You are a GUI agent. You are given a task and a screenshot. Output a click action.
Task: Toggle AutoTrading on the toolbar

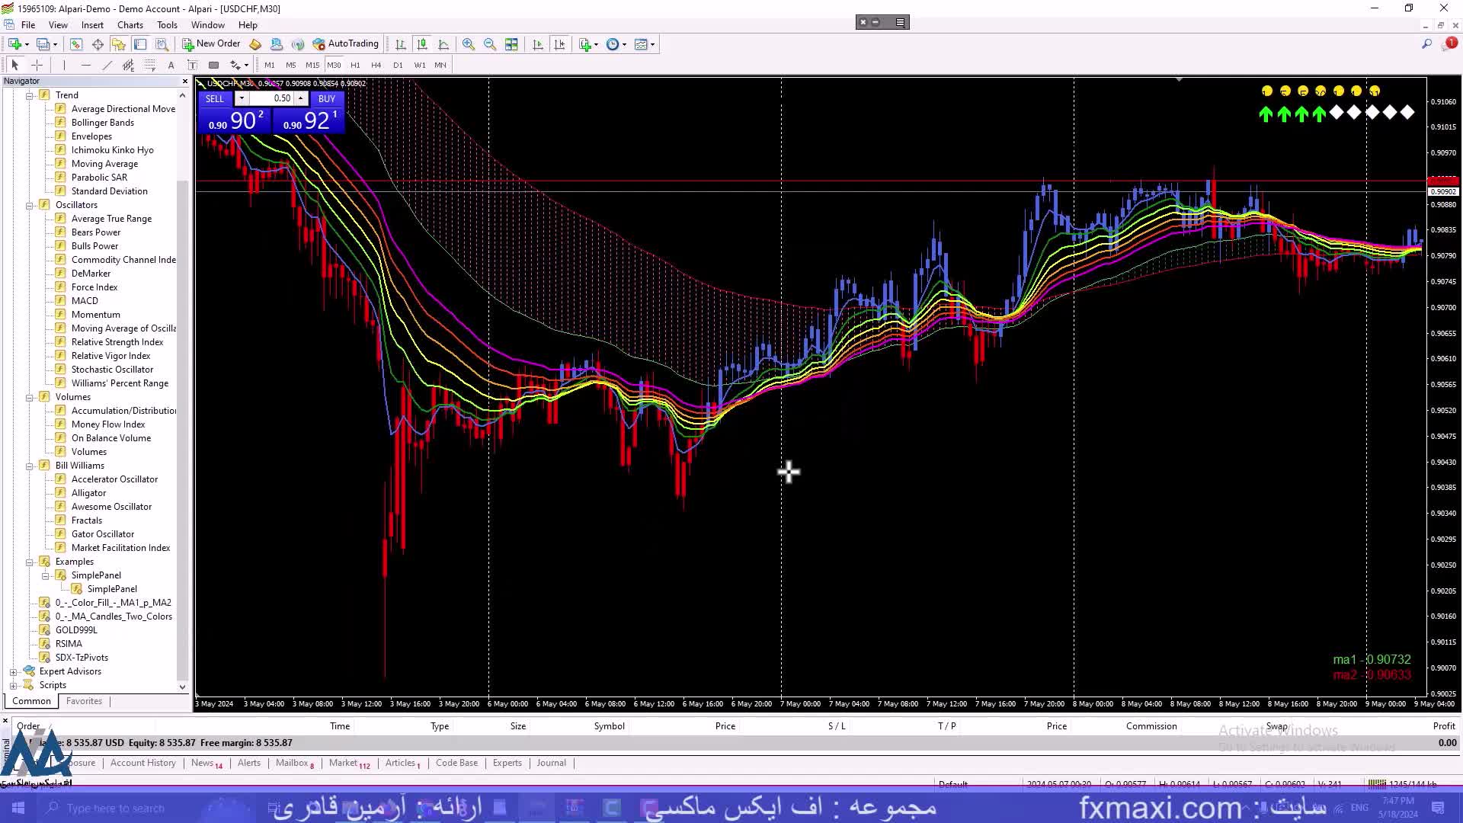point(345,44)
